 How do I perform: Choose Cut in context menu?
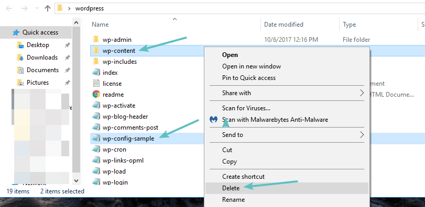pyautogui.click(x=288, y=150)
